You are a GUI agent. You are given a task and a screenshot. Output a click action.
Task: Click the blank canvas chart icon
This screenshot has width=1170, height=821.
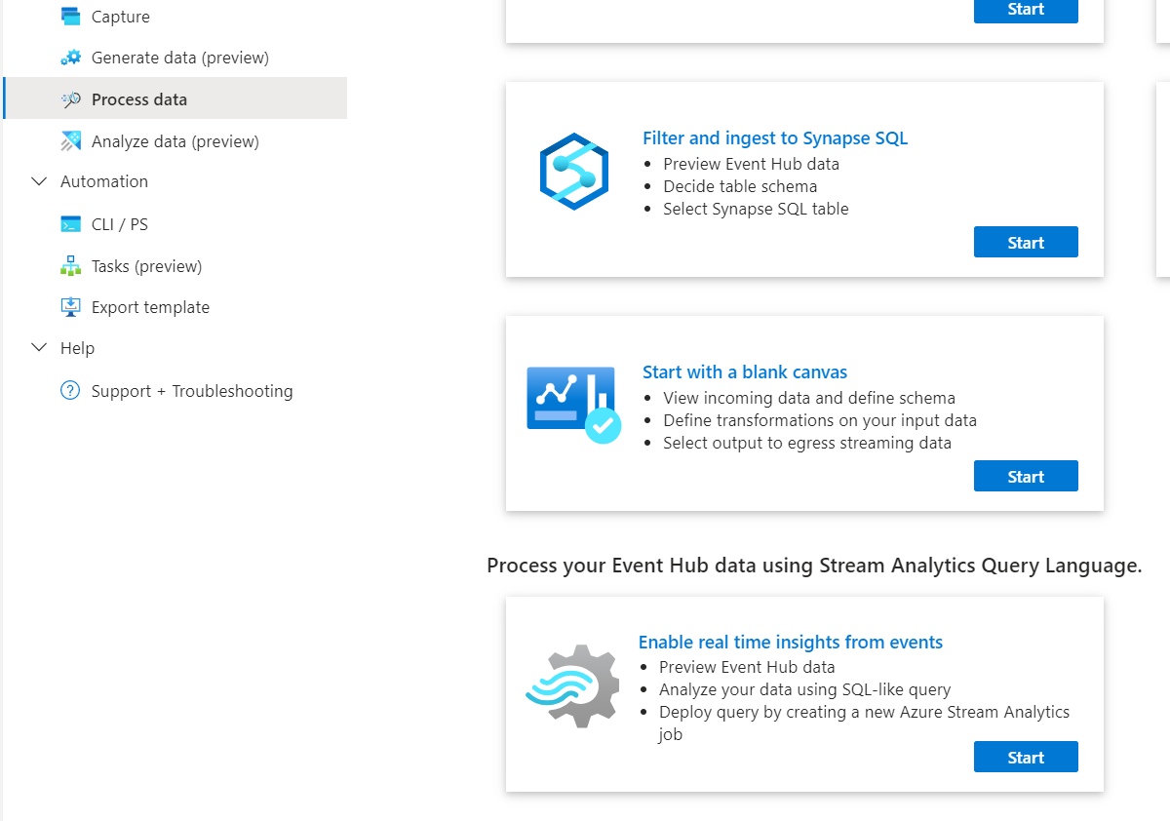pyautogui.click(x=573, y=405)
